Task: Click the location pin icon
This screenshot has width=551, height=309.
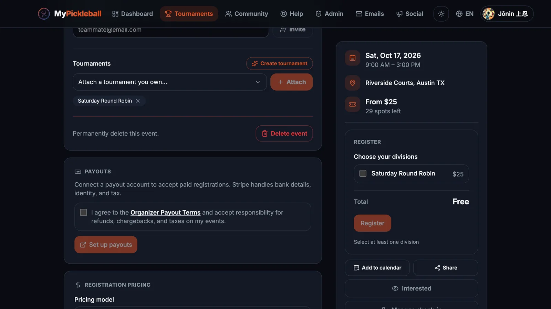Action: 353,83
